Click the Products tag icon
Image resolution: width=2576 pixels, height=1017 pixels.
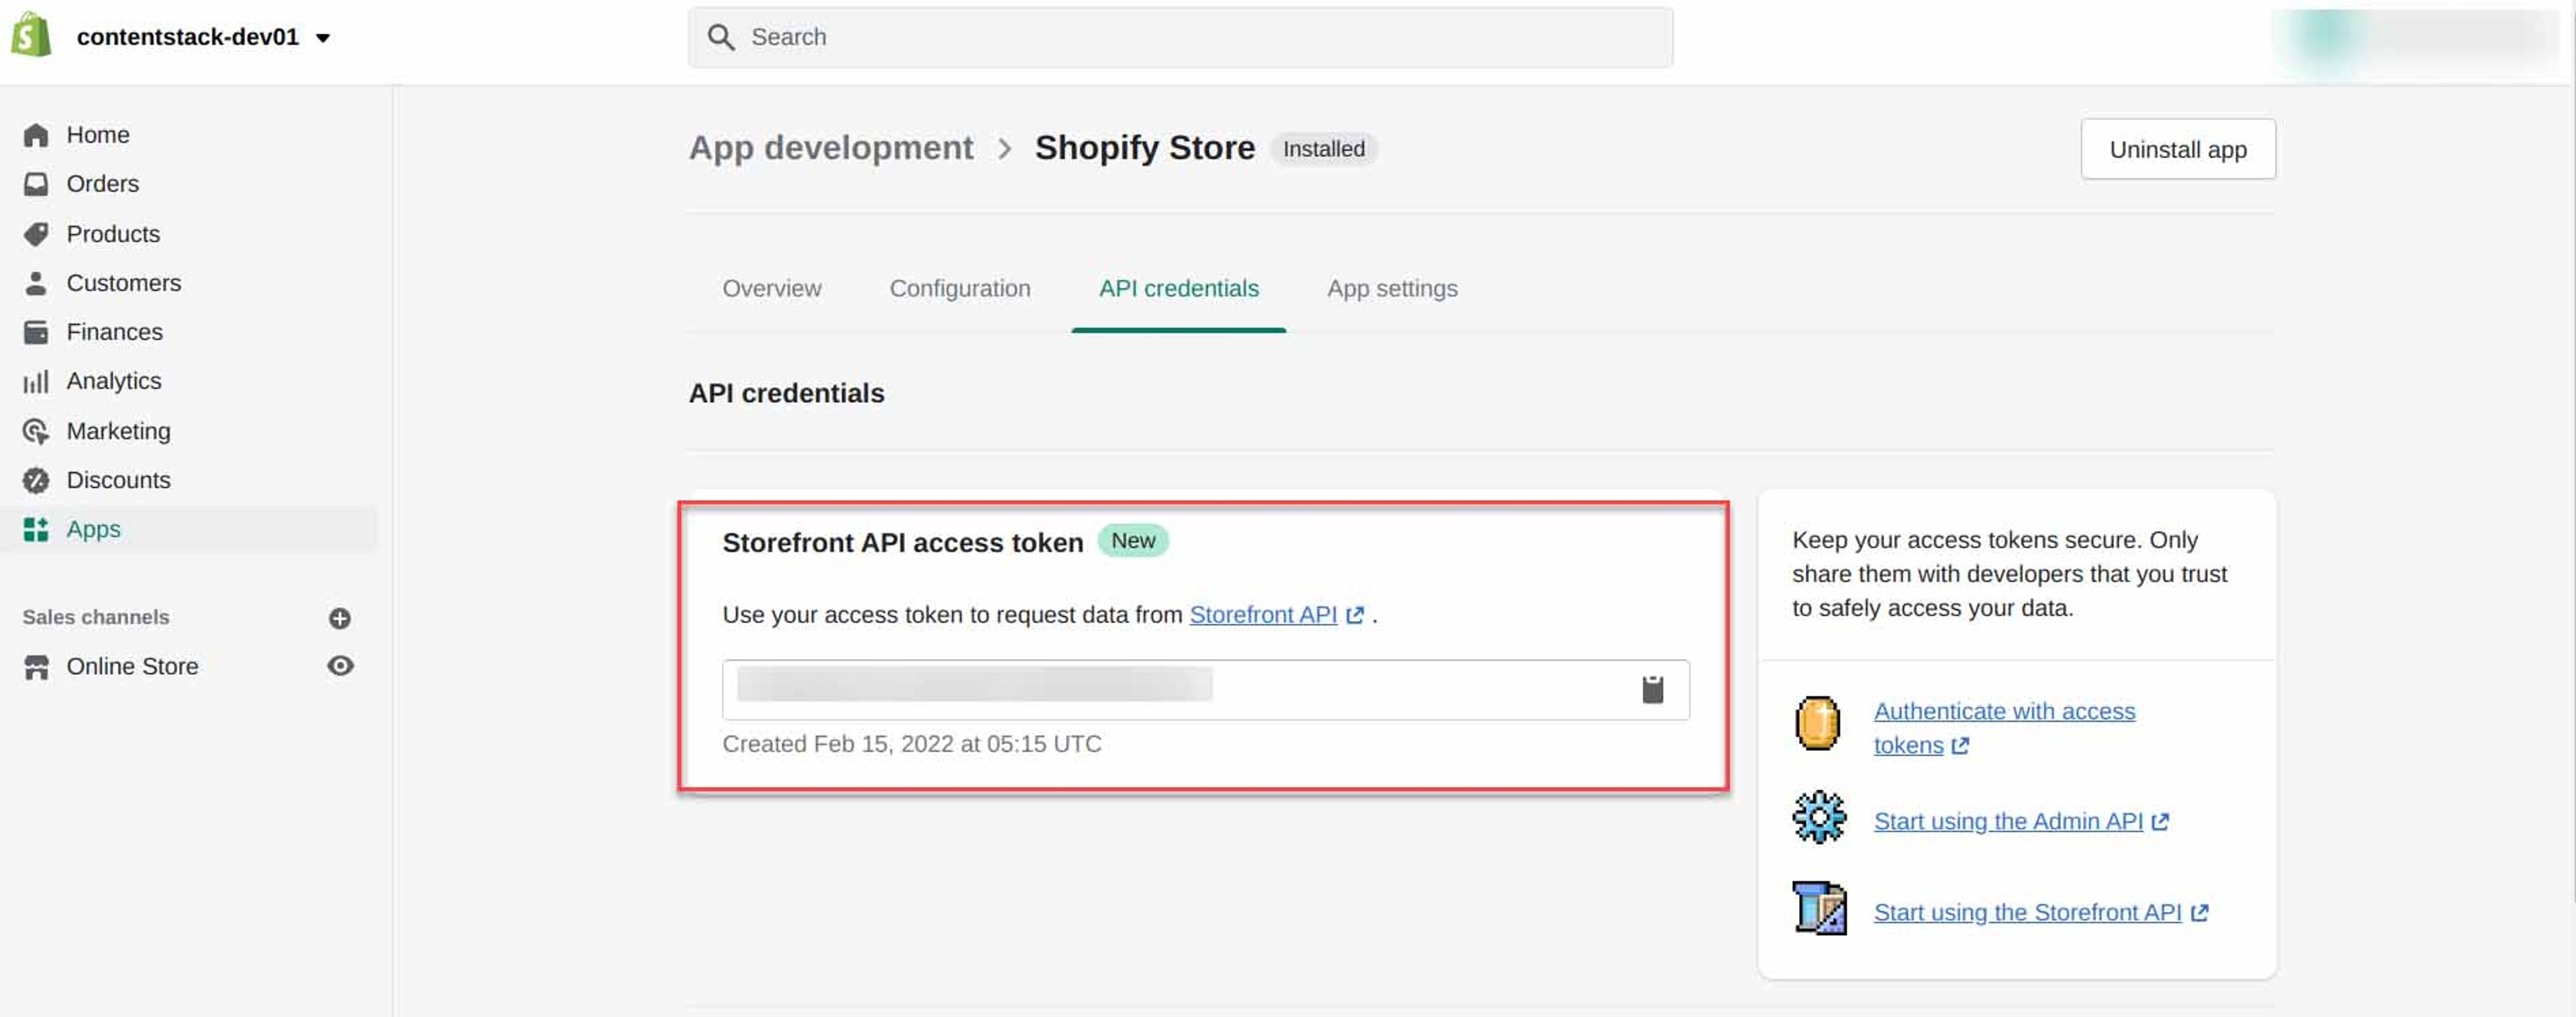(x=36, y=234)
